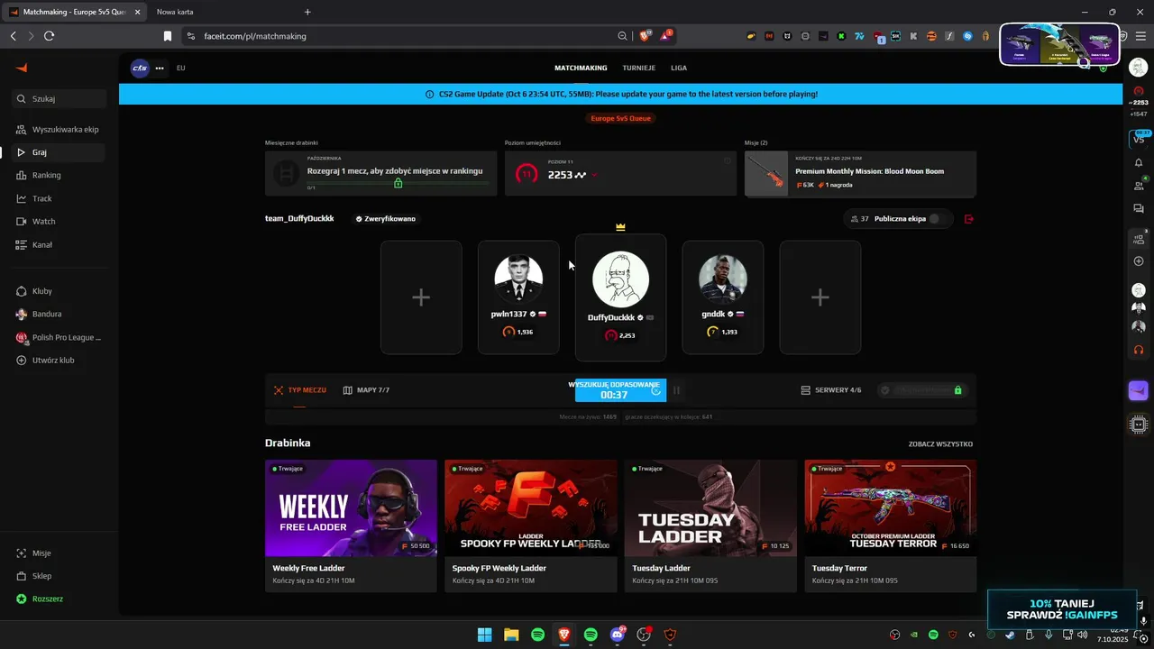Open Watch in the sidebar
The width and height of the screenshot is (1154, 649).
[60, 222]
